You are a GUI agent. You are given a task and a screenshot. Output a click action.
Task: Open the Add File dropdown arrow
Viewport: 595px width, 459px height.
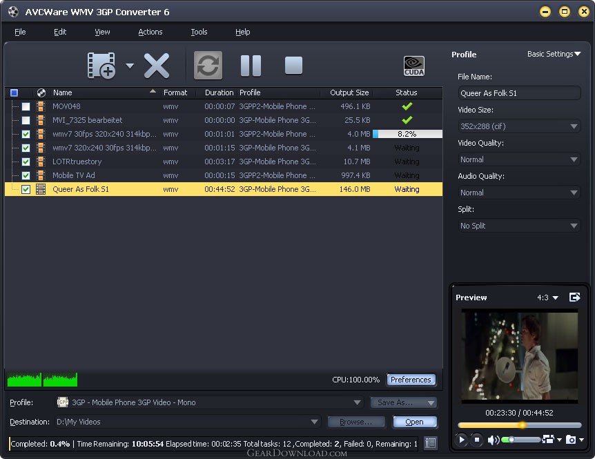130,66
